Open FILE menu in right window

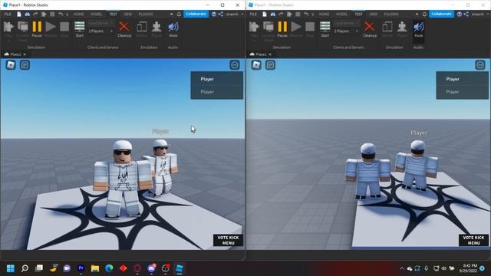[253, 14]
